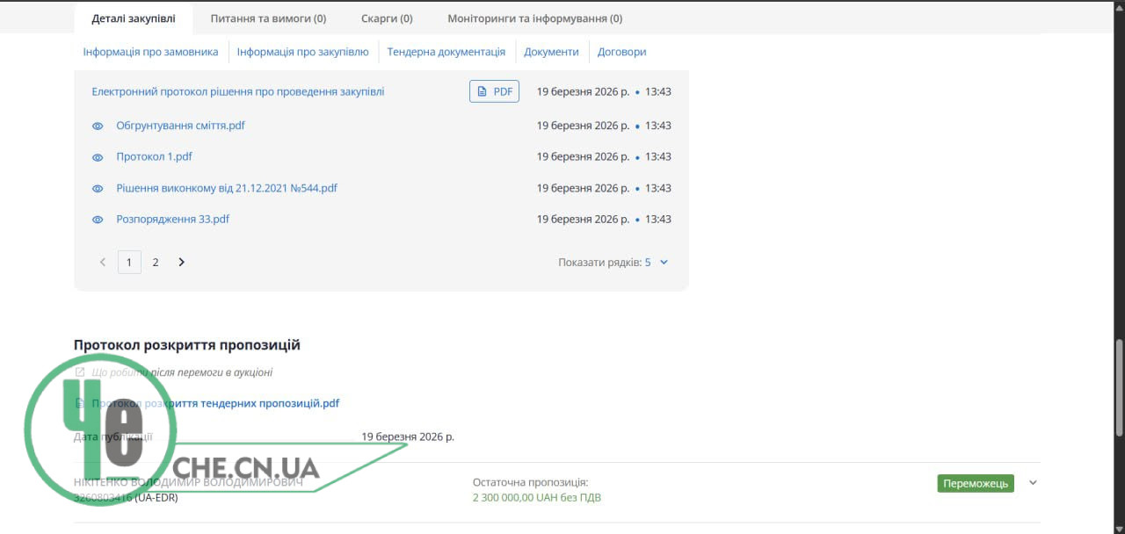The height and width of the screenshot is (534, 1125).
Task: Select pagination page 1
Action: [129, 262]
